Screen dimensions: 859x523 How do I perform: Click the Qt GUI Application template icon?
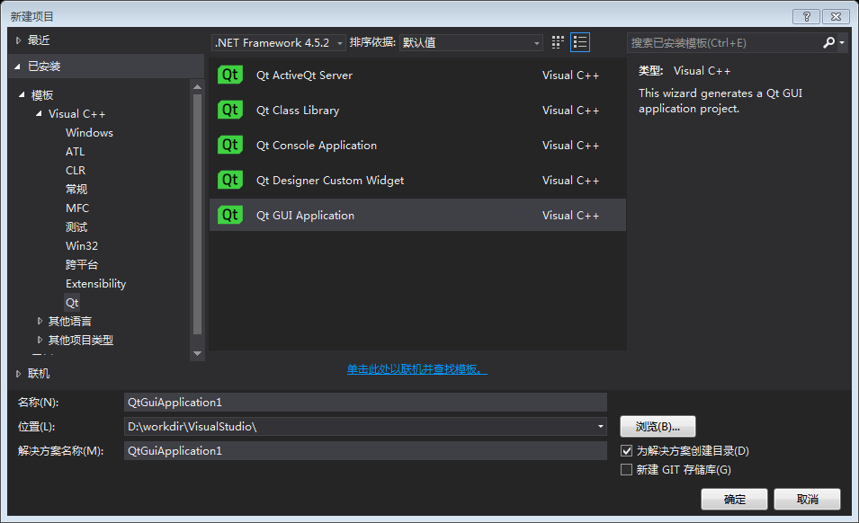pos(230,215)
